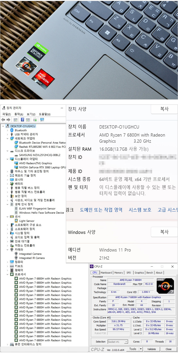Screen dimensions: 178x353
Task: Switch to the SPD tab in CPU-Z
Action: click(129, 272)
